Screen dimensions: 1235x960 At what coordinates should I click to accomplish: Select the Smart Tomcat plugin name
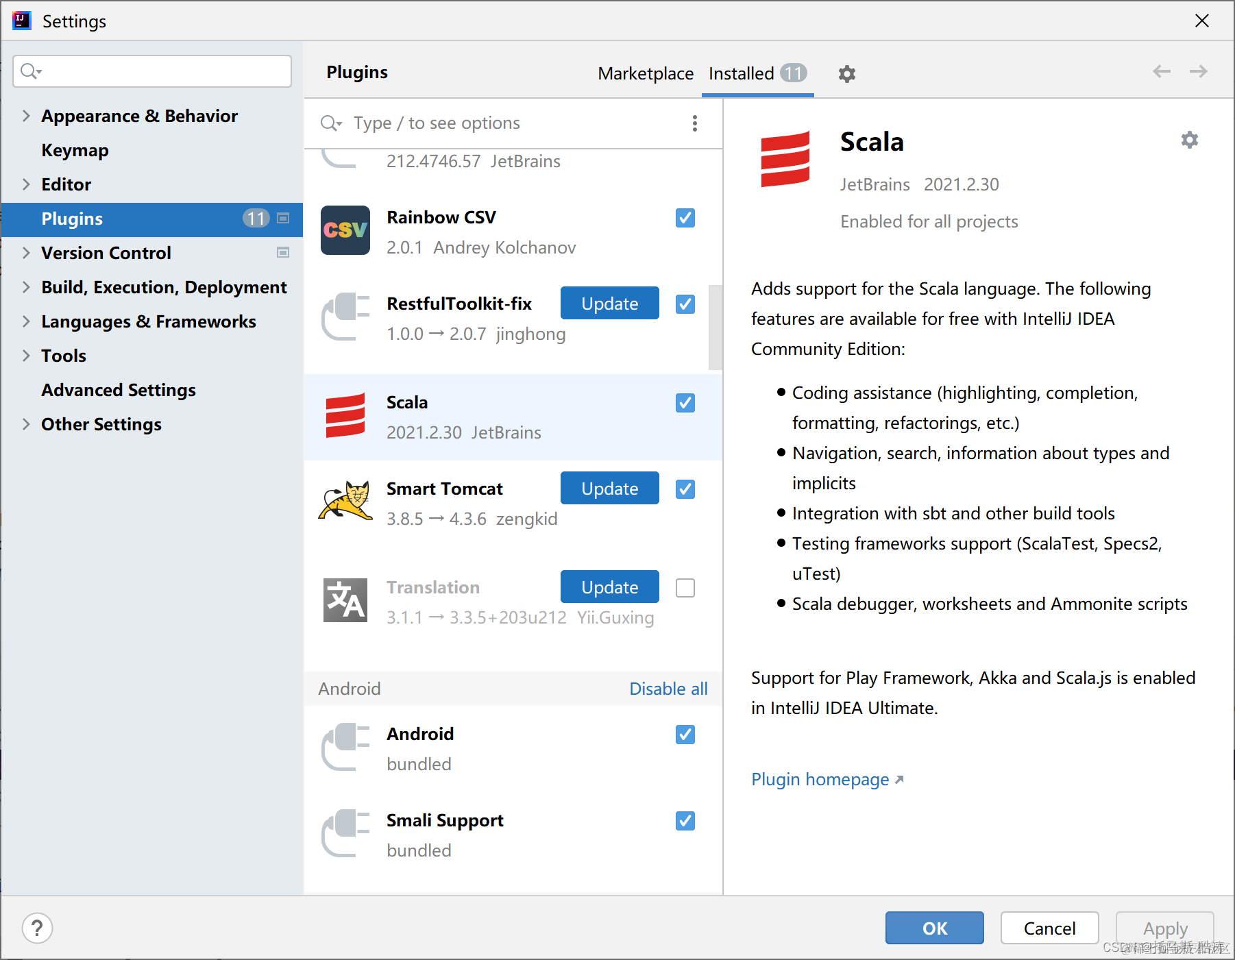click(445, 489)
